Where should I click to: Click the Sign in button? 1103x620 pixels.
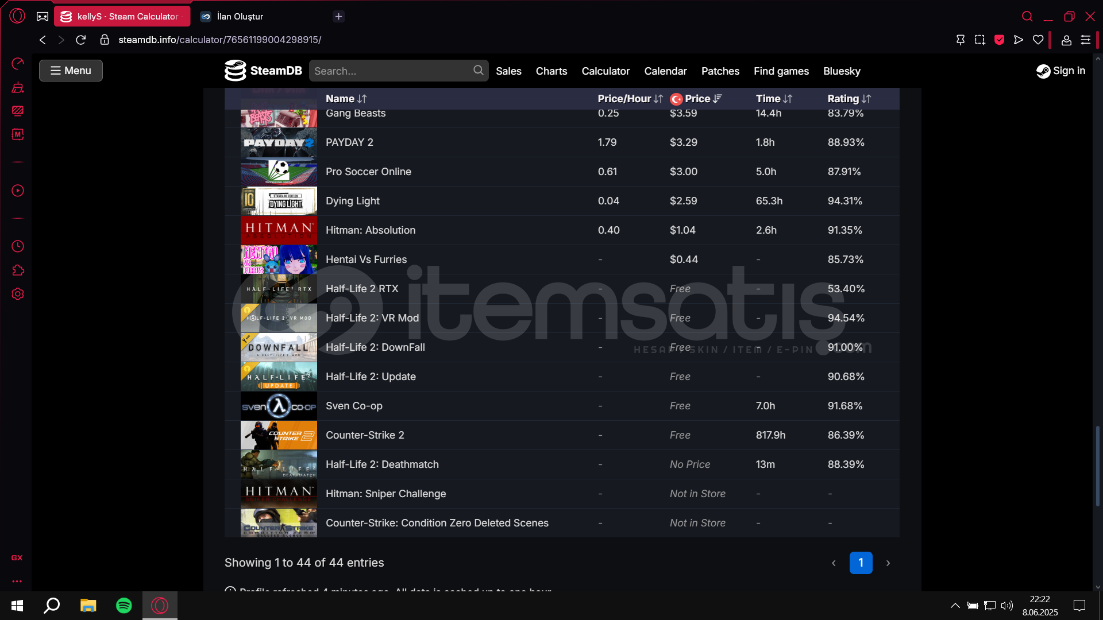click(x=1060, y=71)
